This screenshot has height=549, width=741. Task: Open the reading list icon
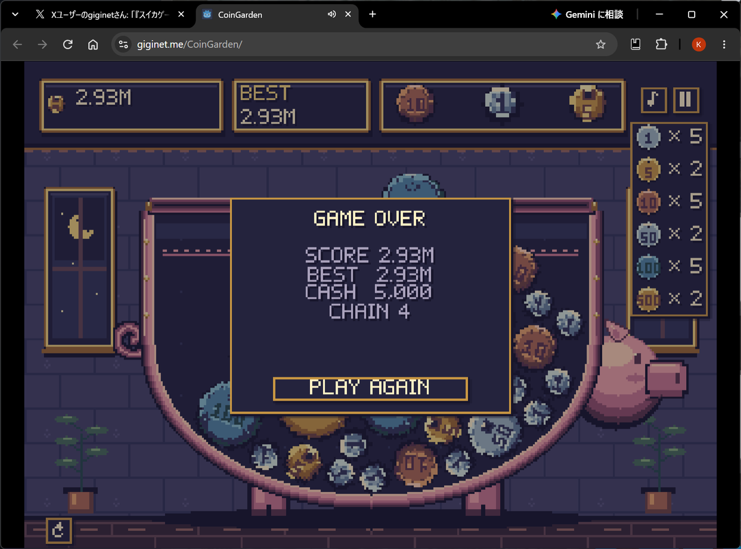(635, 44)
